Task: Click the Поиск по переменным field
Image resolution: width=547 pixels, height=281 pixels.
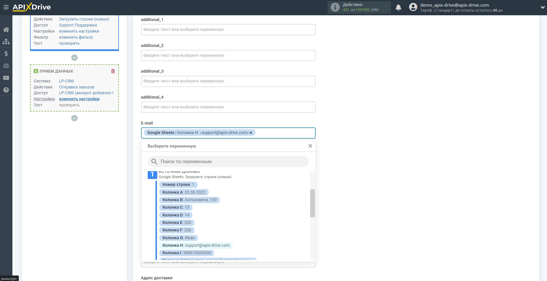Action: point(228,162)
